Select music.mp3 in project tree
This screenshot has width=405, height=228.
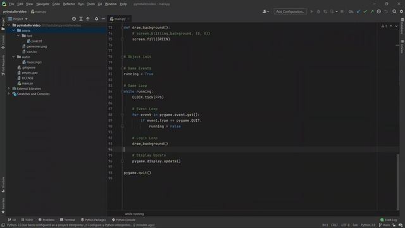pyautogui.click(x=34, y=62)
